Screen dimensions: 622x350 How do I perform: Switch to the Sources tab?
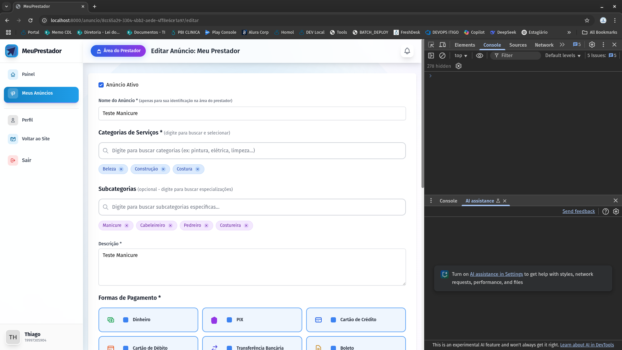(x=518, y=45)
